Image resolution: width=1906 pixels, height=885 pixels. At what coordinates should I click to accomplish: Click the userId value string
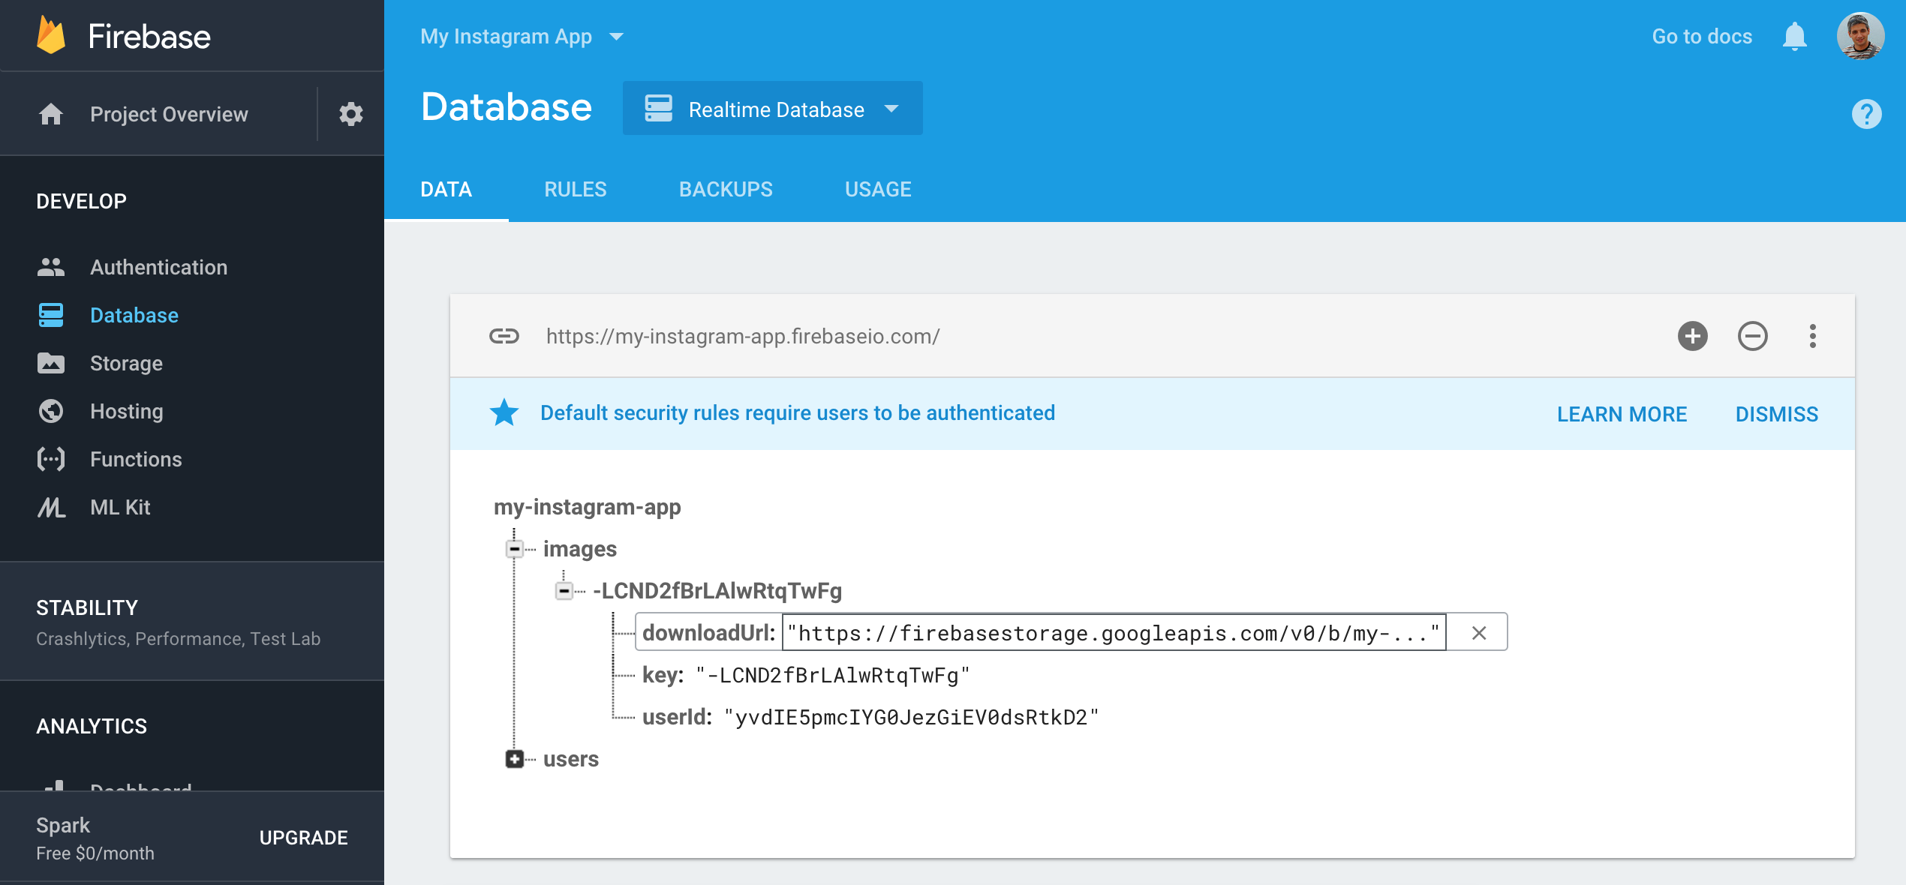(x=911, y=717)
